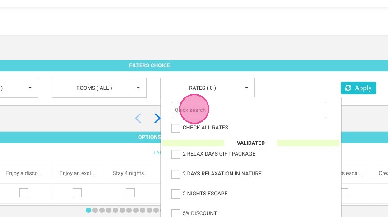Click the 5% DISCOUNT label

tap(200, 213)
